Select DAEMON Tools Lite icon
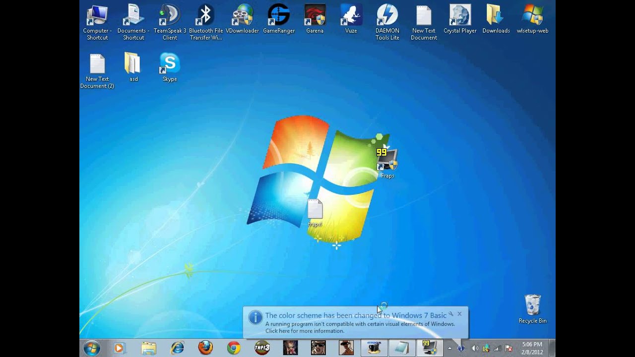Image resolution: width=635 pixels, height=357 pixels. (x=387, y=22)
